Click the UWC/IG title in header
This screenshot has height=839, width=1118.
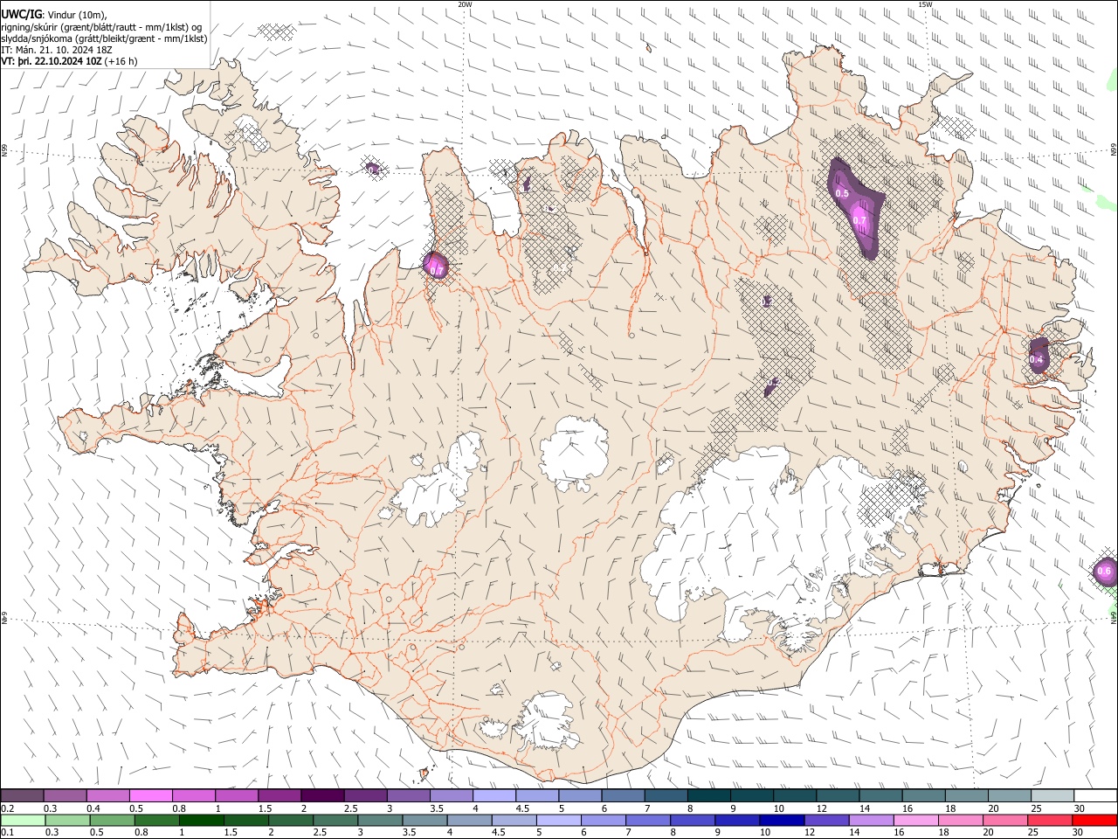click(21, 13)
